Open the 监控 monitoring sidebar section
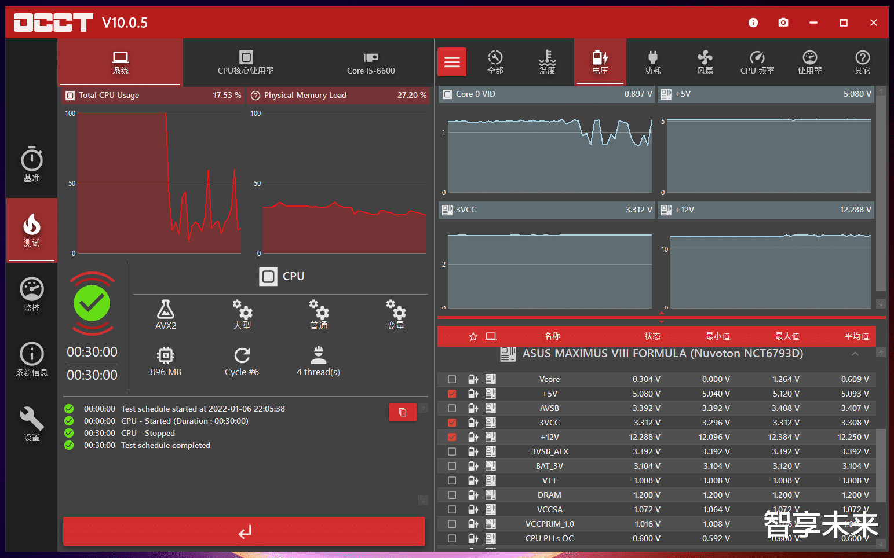The image size is (894, 558). click(32, 295)
